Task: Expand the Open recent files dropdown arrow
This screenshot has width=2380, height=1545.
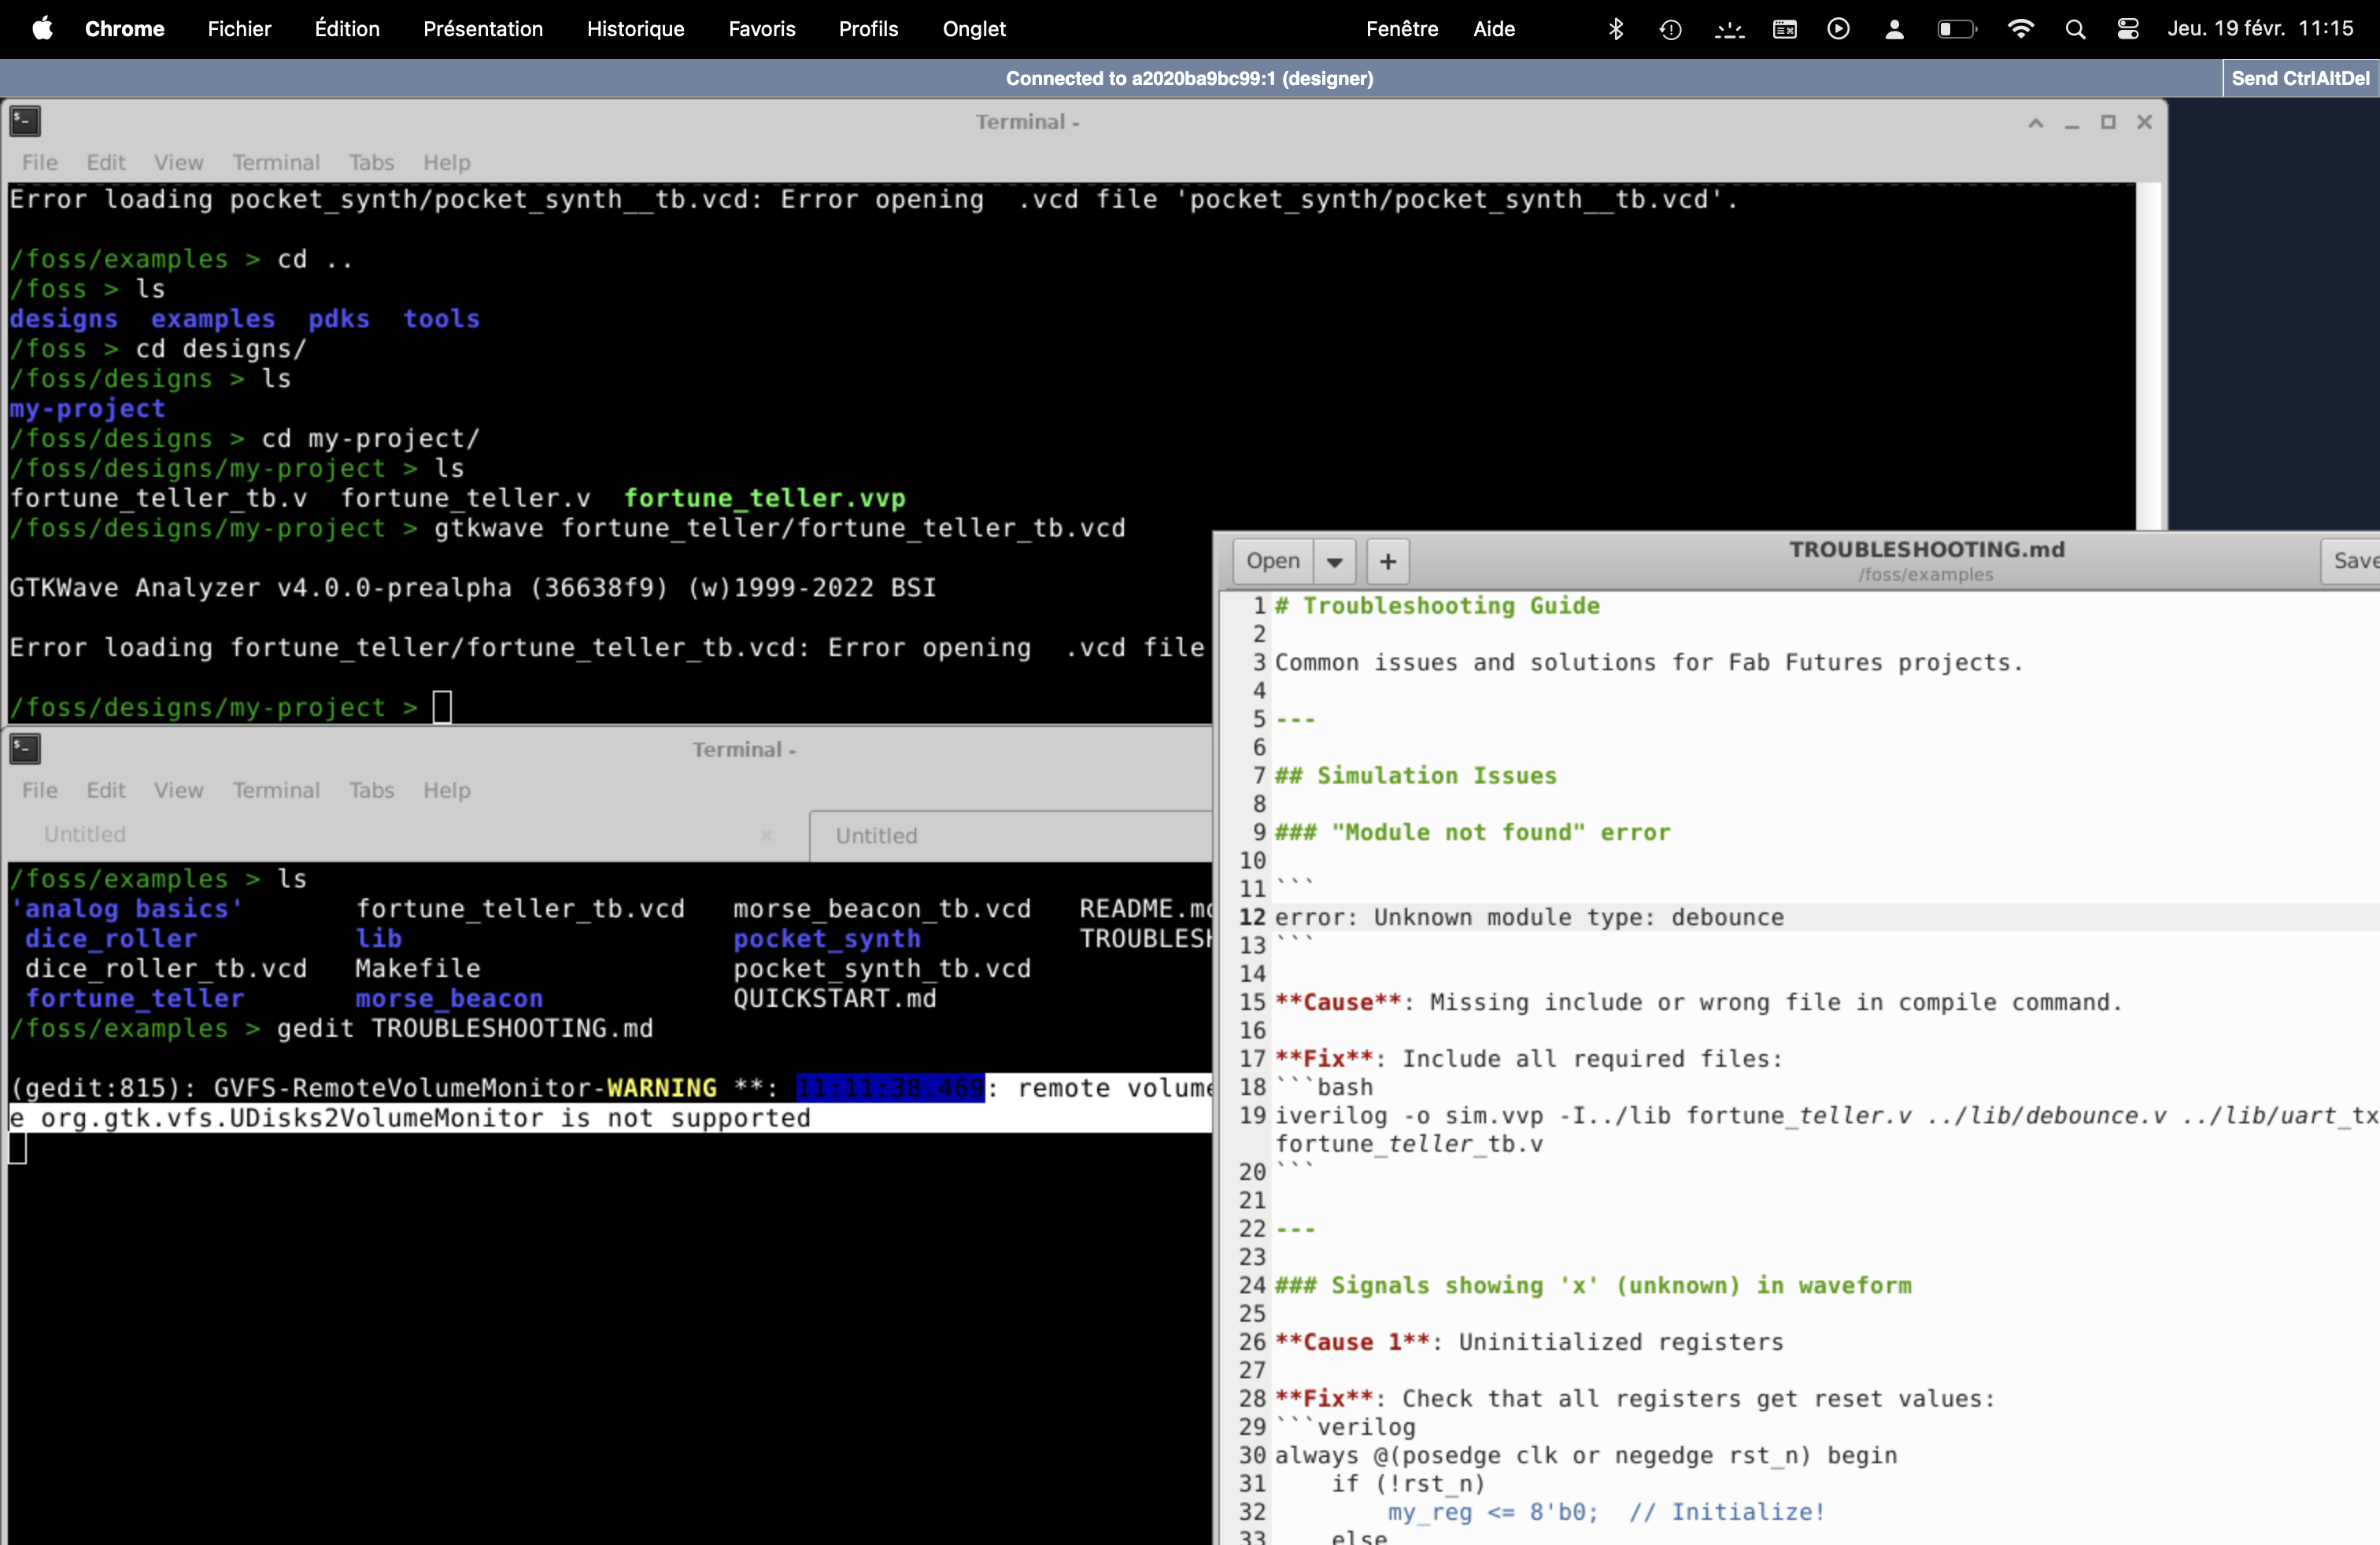Action: [1334, 562]
